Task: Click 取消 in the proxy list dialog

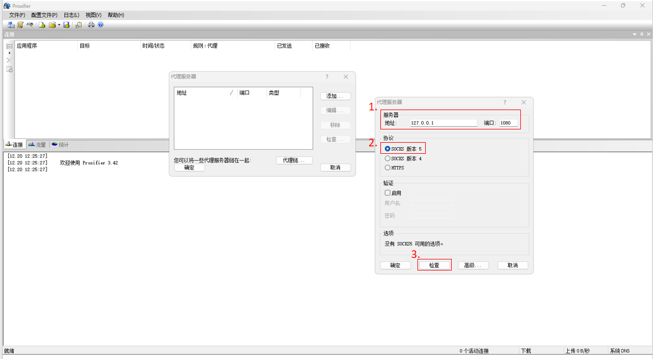Action: (x=335, y=168)
